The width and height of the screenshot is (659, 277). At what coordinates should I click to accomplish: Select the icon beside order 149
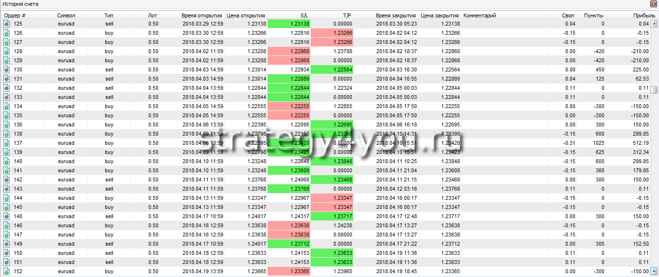[7, 244]
